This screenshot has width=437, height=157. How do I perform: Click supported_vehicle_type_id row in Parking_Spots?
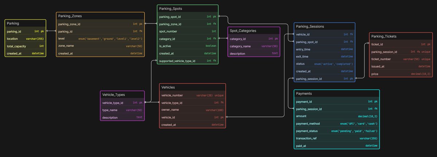(188, 61)
